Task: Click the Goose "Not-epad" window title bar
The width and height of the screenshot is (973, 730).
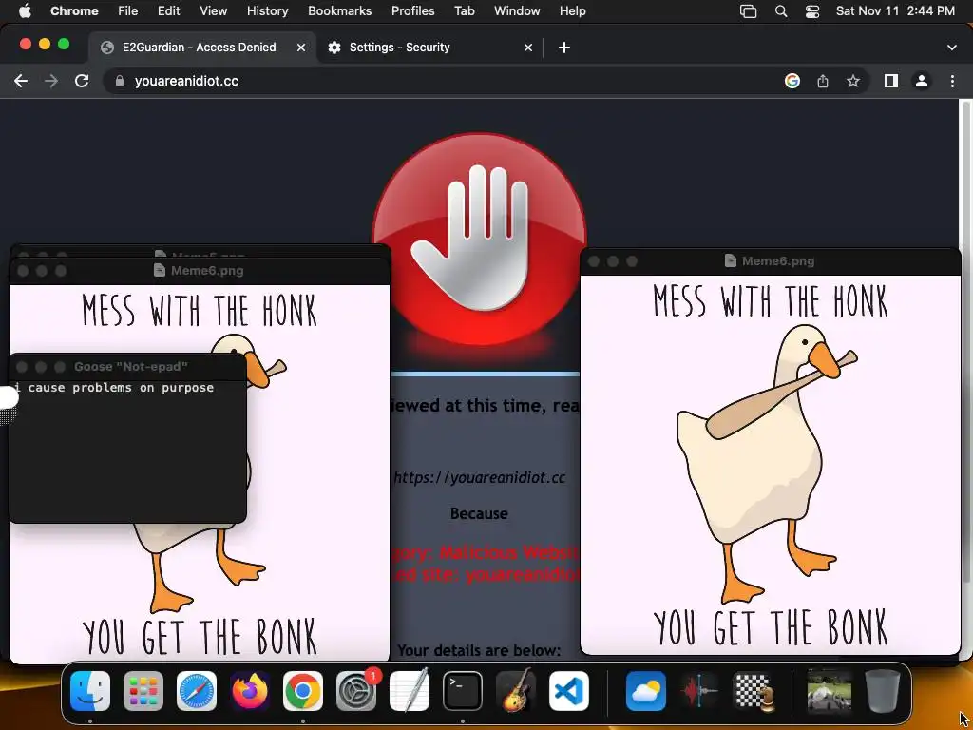Action: pos(128,367)
